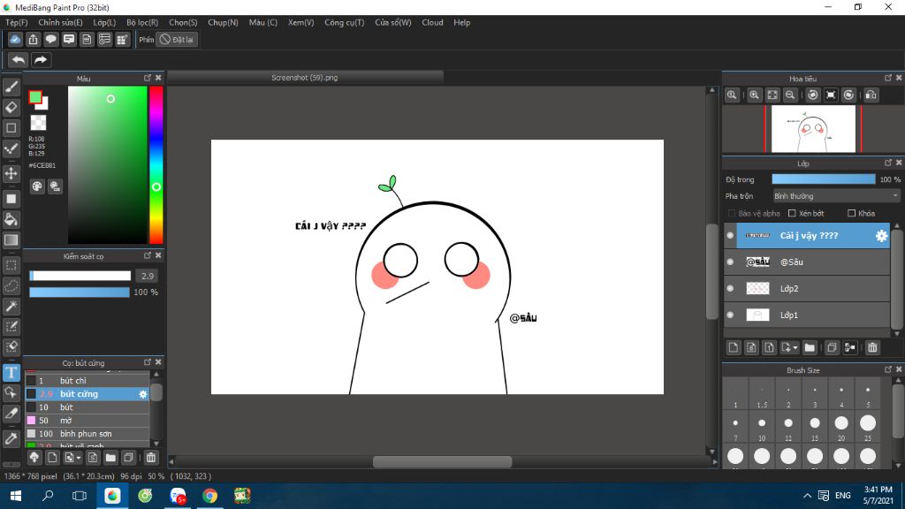Create a new layer in Lớp panel
Screen dimensions: 905x509
(733, 347)
